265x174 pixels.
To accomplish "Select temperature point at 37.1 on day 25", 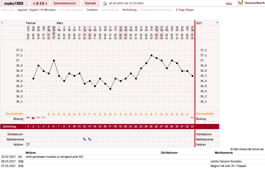I will click(151, 55).
